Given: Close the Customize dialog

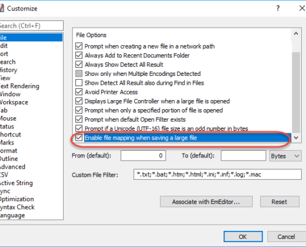Looking at the screenshot, I should [302, 8].
